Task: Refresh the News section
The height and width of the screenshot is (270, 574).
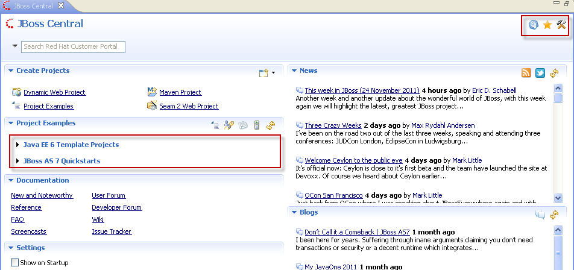Action: click(x=554, y=73)
